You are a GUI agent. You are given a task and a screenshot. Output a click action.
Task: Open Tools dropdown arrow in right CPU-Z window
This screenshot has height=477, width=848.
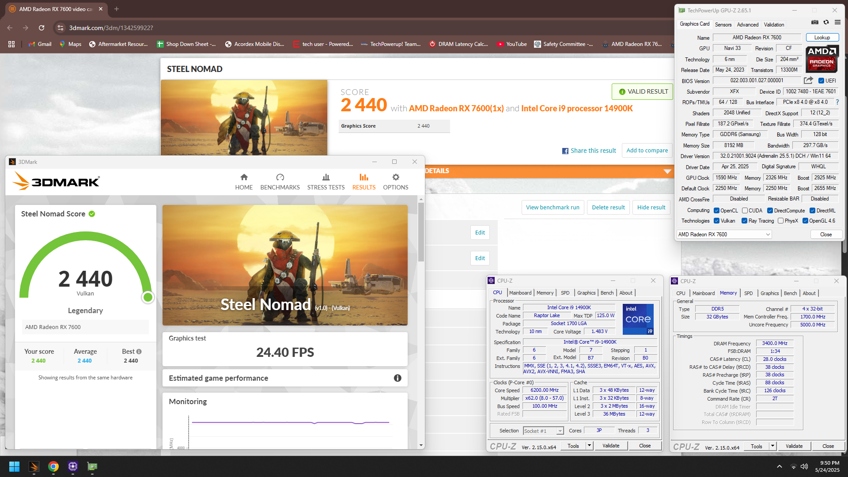point(772,447)
